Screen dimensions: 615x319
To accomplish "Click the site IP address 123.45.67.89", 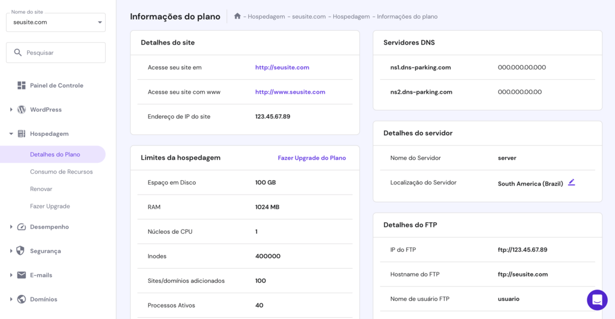I will 273,116.
